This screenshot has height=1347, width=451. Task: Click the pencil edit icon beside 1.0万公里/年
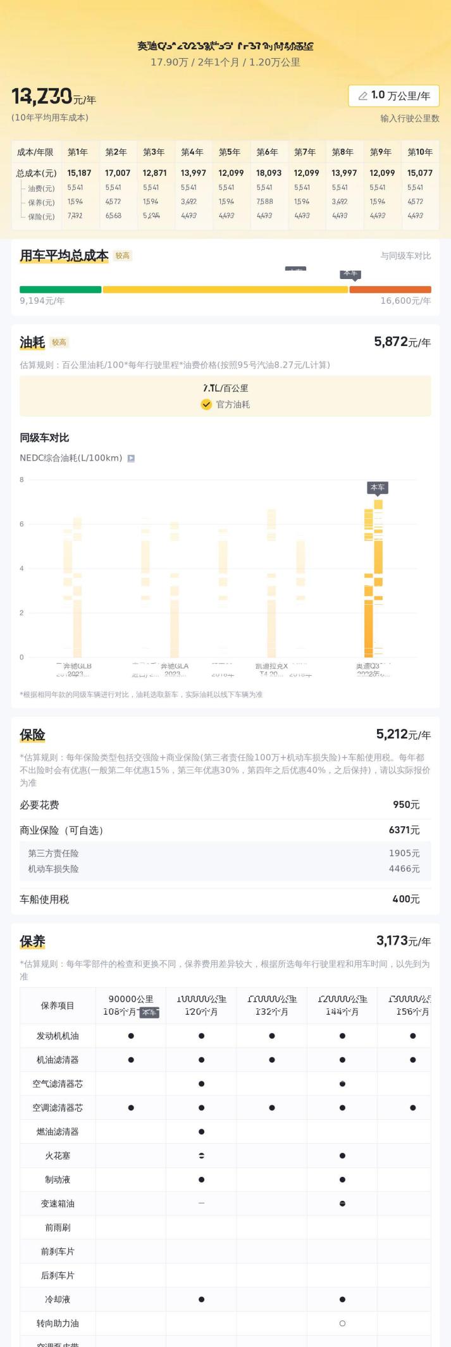point(363,96)
